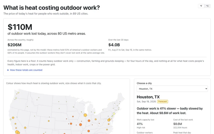Choose the Denver dot on the map
Viewport: 214px width, 134px height.
[x=49, y=121]
